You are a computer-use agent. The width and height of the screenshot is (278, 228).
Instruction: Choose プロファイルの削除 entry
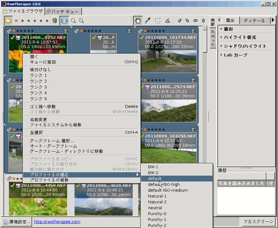click(x=82, y=180)
